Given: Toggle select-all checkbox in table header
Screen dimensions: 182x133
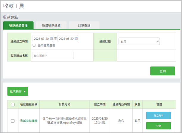Looking at the screenshot, I should click(13, 104).
